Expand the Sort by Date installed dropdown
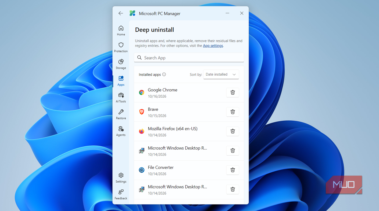The image size is (379, 211). (x=221, y=75)
